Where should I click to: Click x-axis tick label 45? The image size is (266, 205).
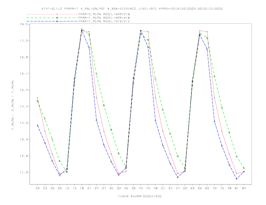148,188
